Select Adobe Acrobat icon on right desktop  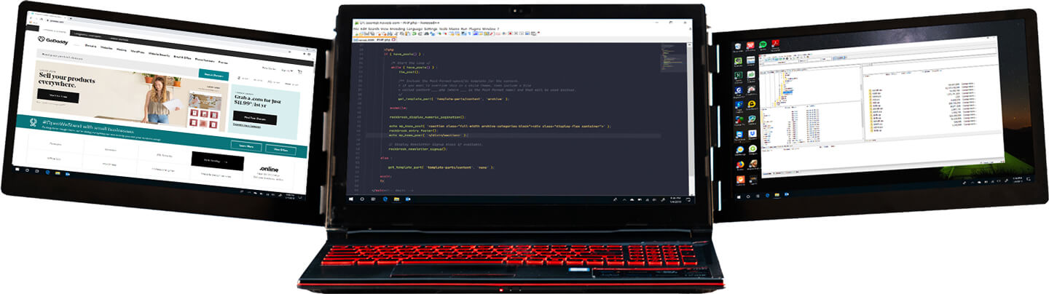775,45
